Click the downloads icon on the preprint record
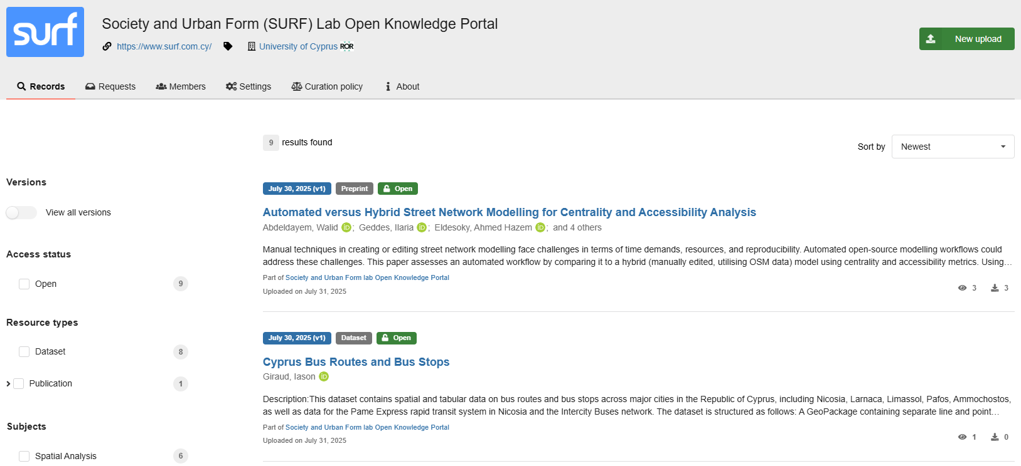1021x466 pixels. tap(995, 288)
